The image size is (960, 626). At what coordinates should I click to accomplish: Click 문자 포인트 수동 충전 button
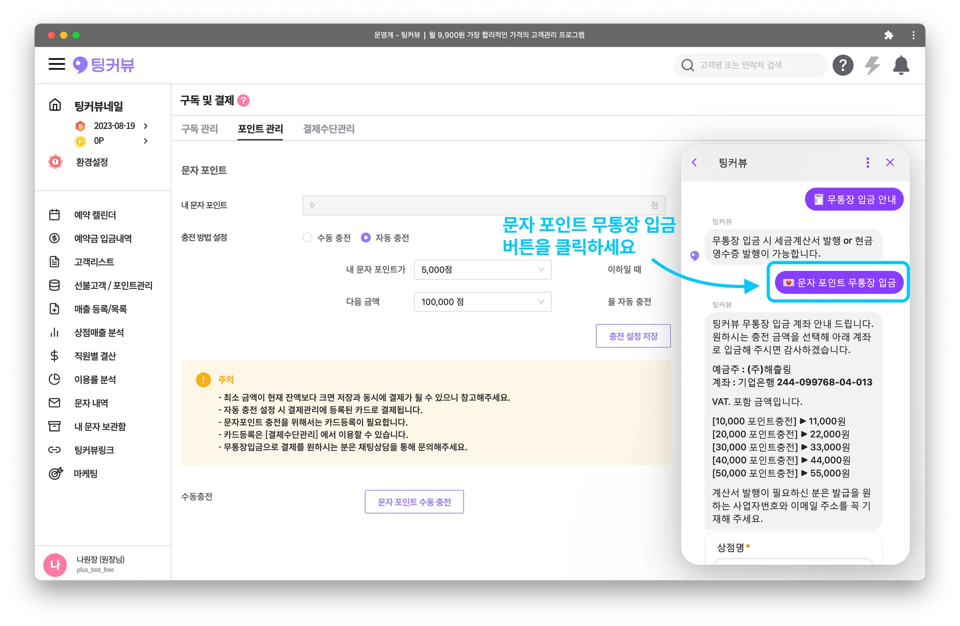[414, 502]
